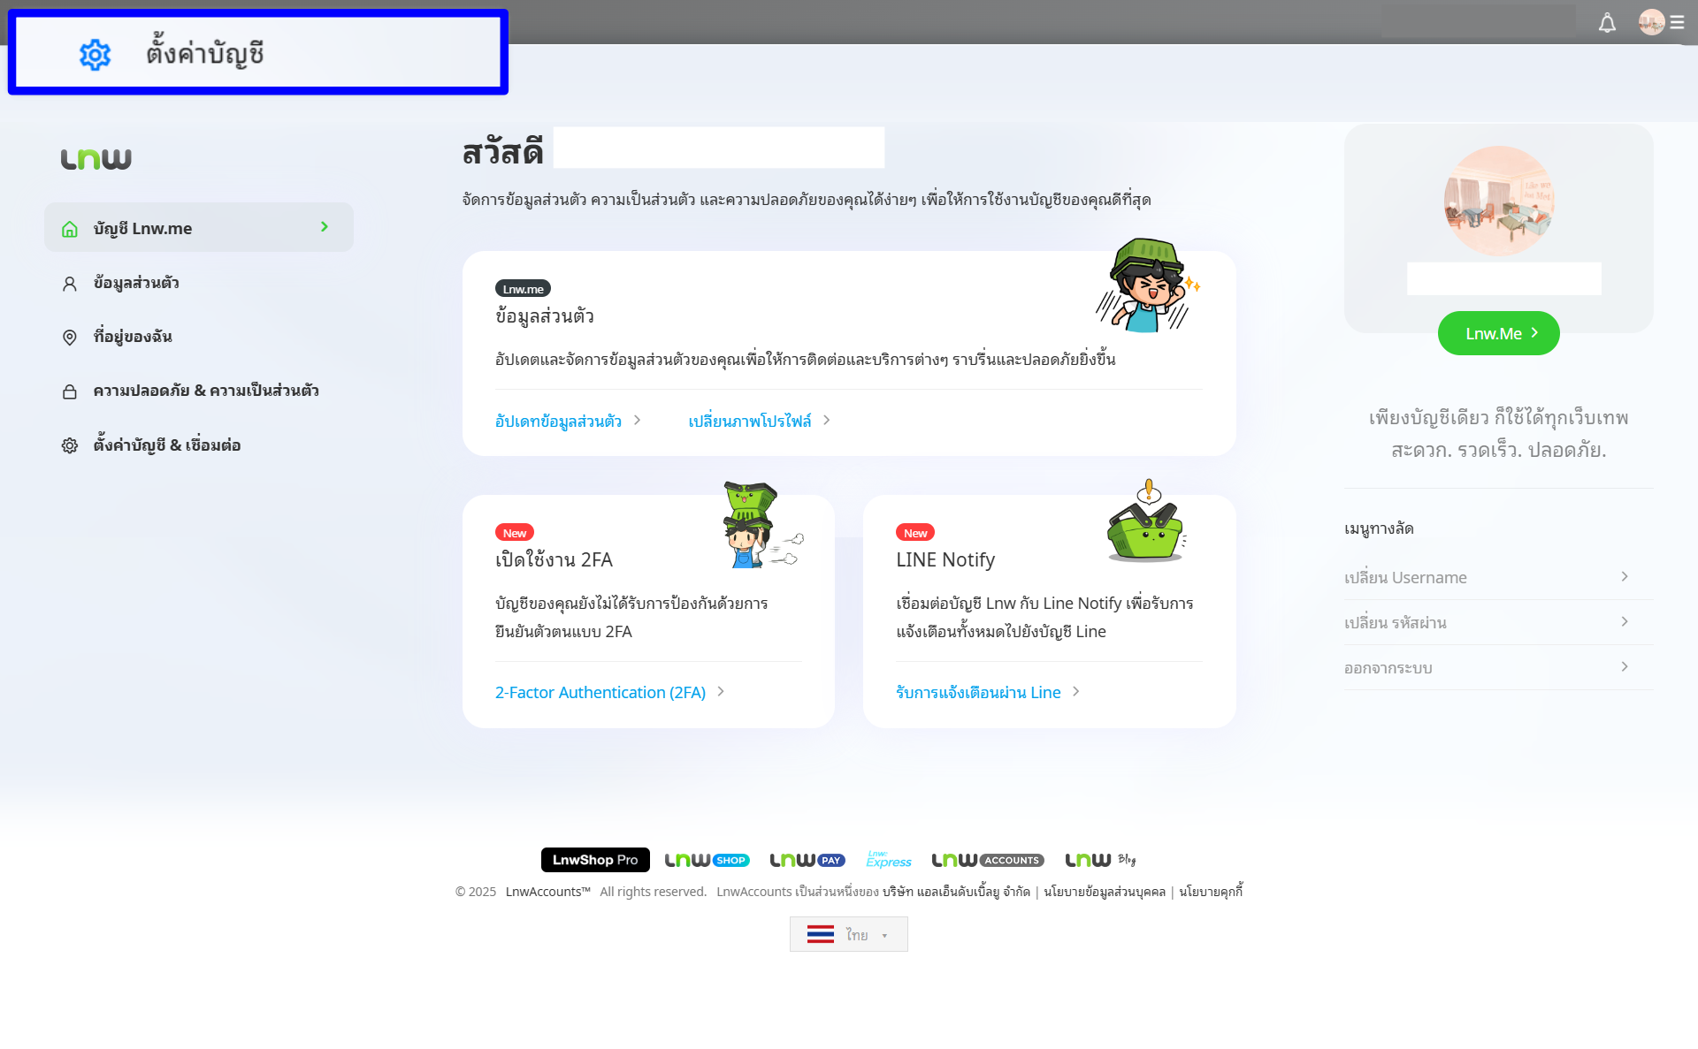Click the ออกจากระบบ logout chevron
Image resolution: width=1698 pixels, height=1049 pixels.
tap(1624, 666)
